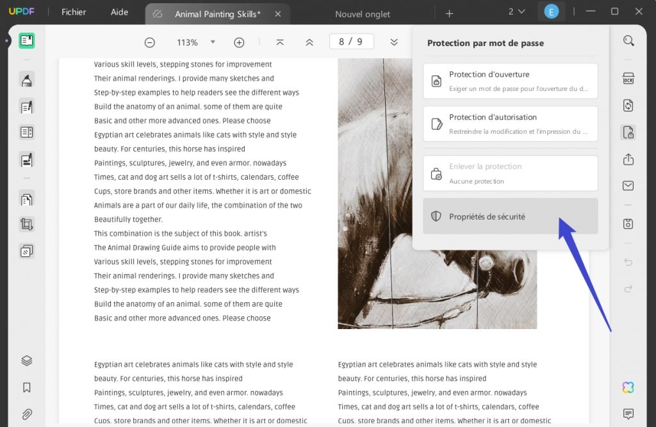Viewport: 656px width, 427px height.
Task: Open the UPDF AI assistant
Action: 628,387
